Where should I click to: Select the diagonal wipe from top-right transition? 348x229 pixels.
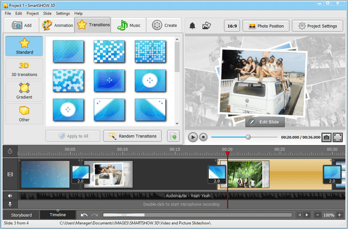point(150,110)
